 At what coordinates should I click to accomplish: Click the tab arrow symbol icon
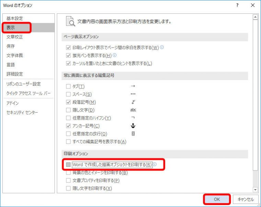(x=133, y=86)
